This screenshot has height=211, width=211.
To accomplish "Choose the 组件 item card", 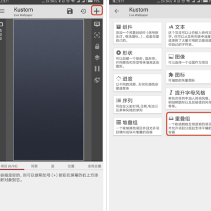I will (138, 33).
